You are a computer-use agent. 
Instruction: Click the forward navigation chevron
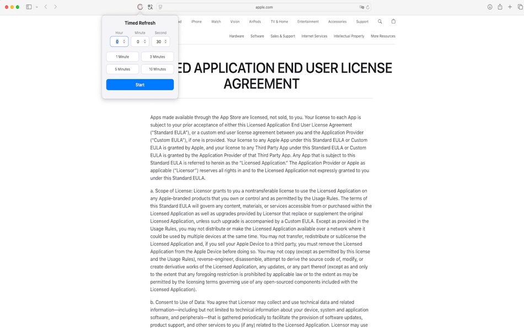point(55,7)
